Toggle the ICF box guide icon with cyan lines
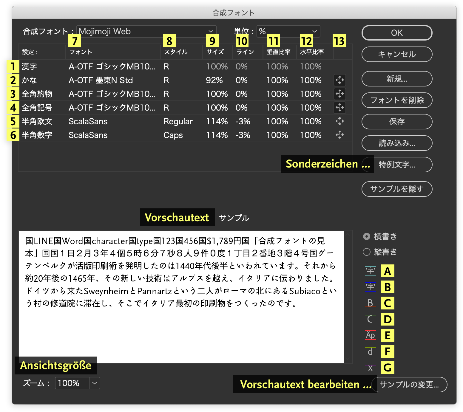This screenshot has width=463, height=412. pos(370,271)
